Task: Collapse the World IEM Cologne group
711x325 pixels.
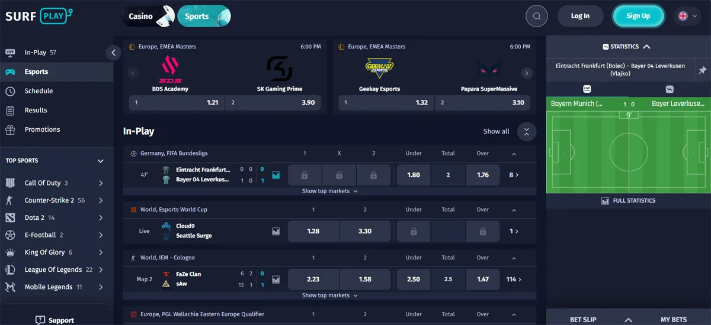Action: click(514, 258)
